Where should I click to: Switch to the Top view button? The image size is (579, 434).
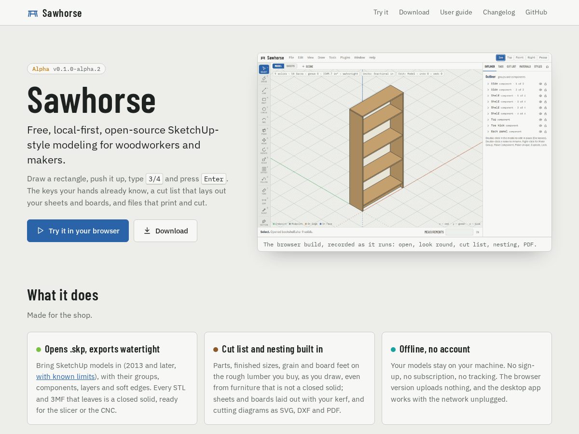coord(510,57)
